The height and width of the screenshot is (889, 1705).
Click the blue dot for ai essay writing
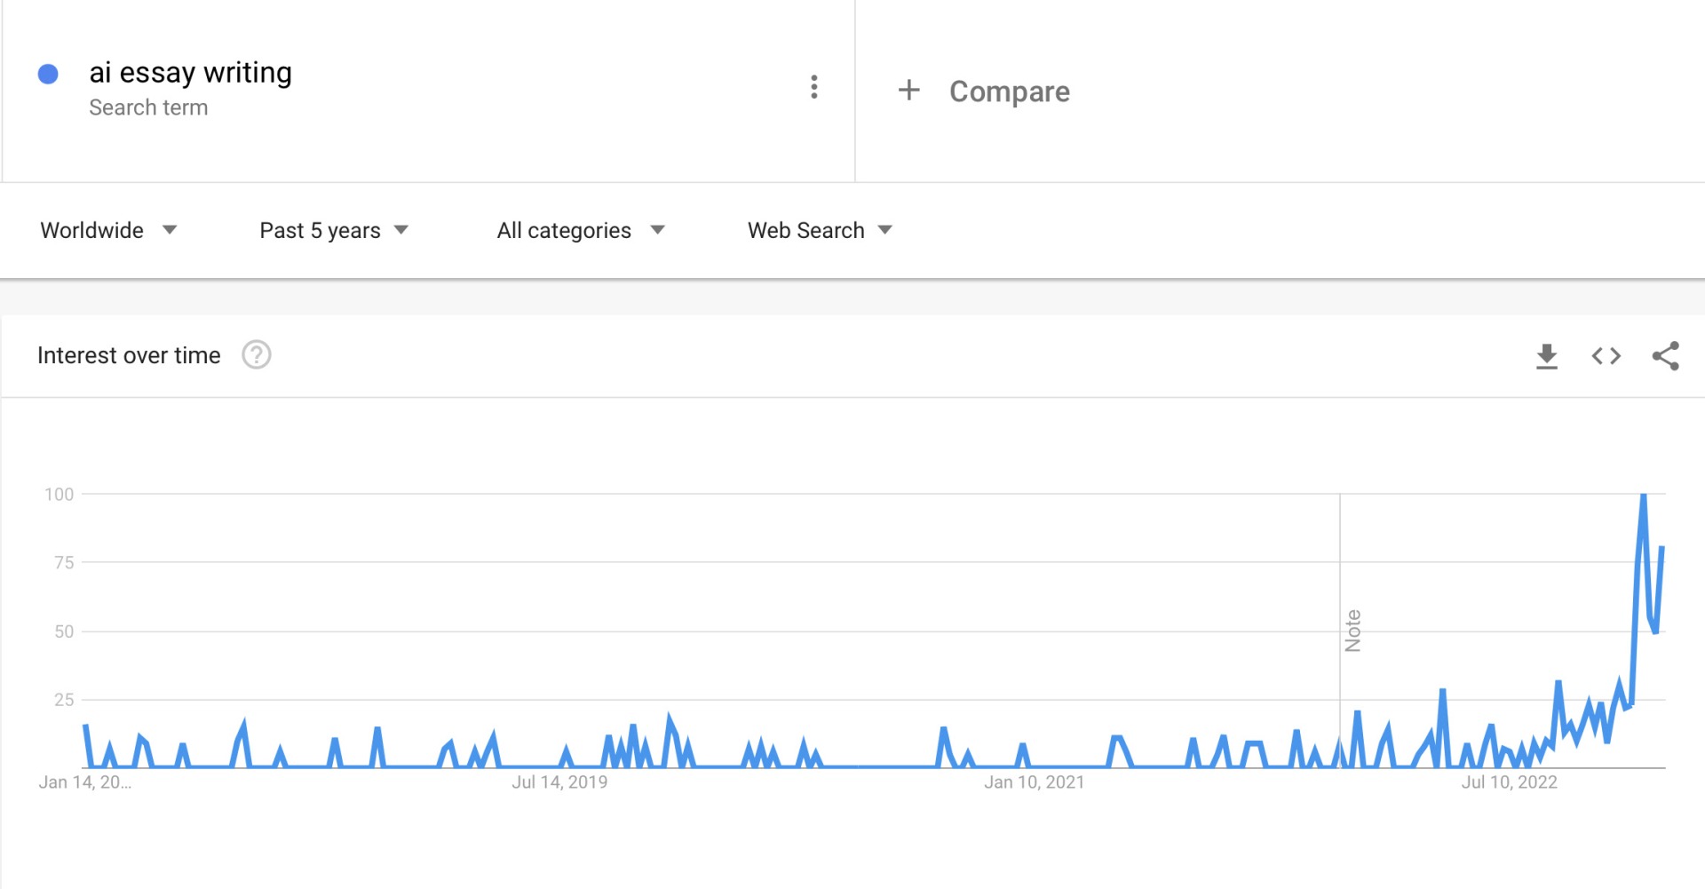(x=48, y=74)
